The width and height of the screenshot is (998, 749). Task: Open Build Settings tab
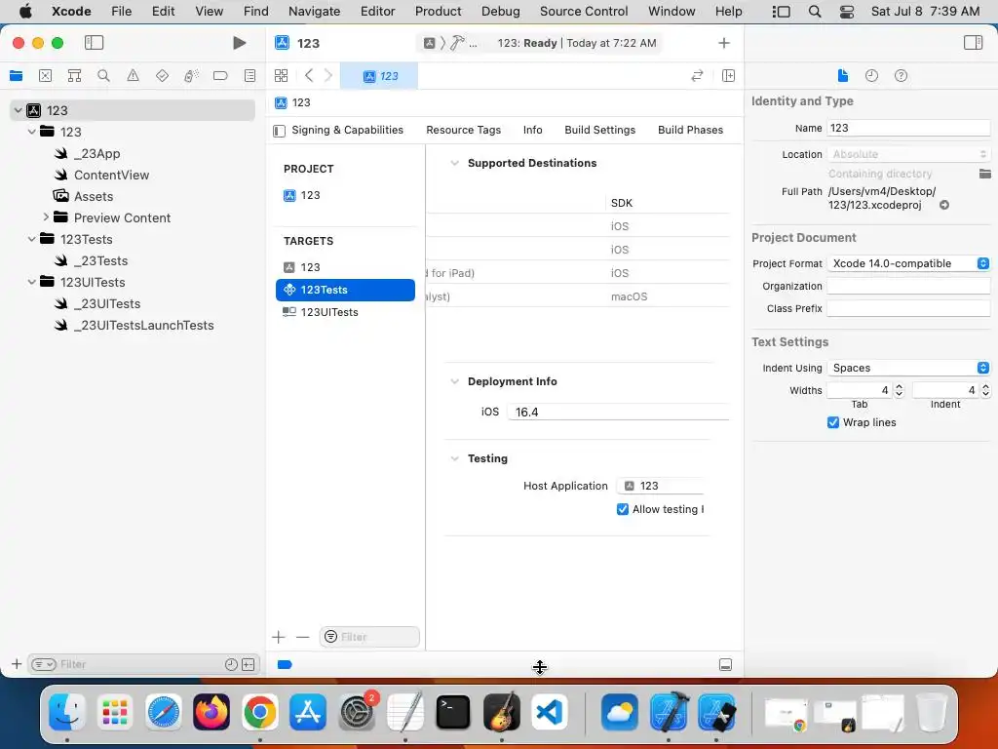coord(599,130)
